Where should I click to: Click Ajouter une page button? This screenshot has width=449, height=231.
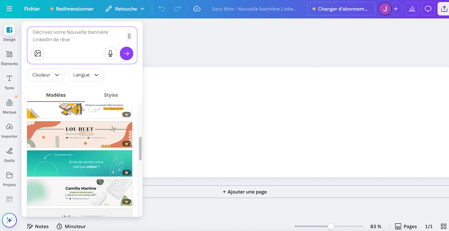tap(245, 192)
